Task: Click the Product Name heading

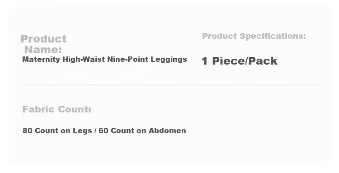Action: pyautogui.click(x=44, y=44)
